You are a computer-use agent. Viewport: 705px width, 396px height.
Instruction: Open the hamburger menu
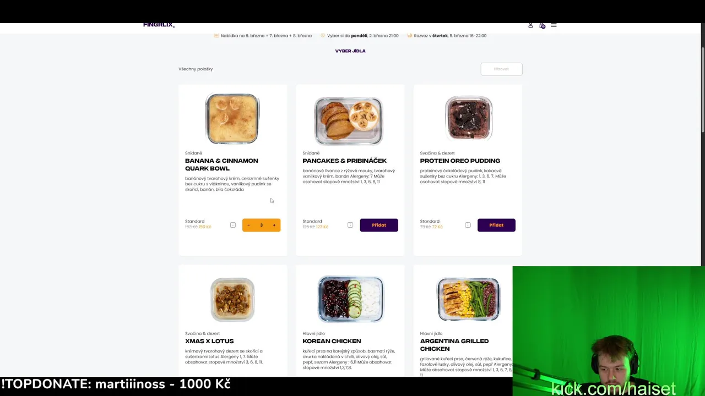554,25
